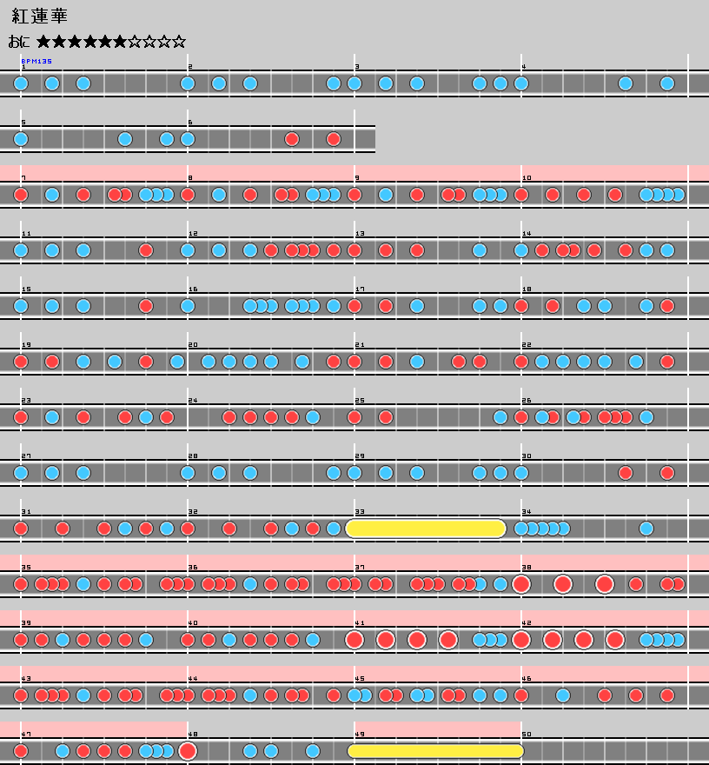Click the first red note in measure 6

coord(292,139)
